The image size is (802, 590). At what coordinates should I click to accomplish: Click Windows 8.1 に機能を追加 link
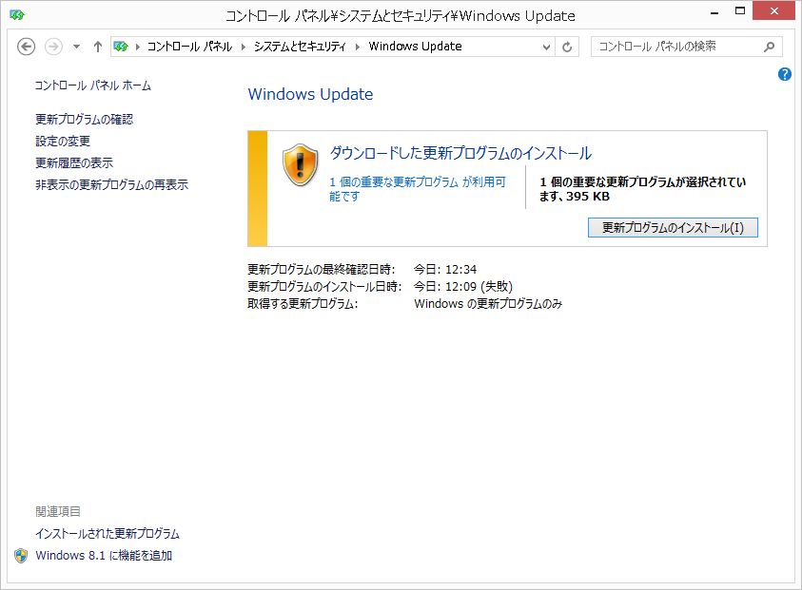point(104,556)
